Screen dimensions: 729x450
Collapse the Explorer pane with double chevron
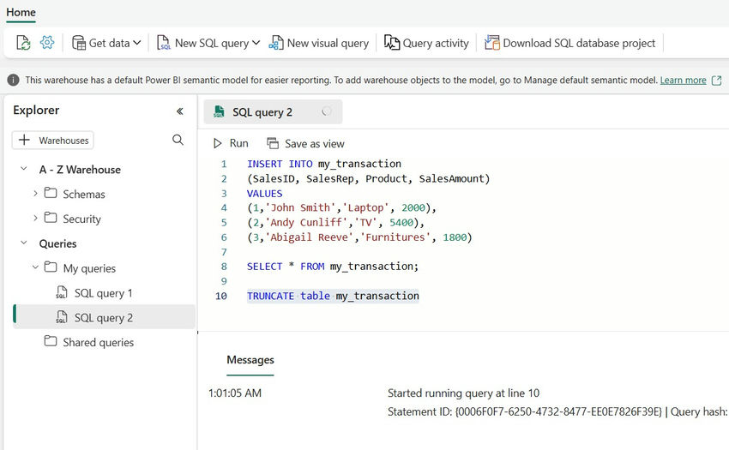(x=179, y=111)
